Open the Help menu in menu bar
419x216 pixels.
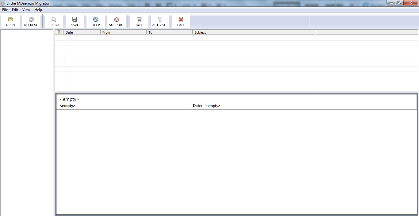(38, 10)
